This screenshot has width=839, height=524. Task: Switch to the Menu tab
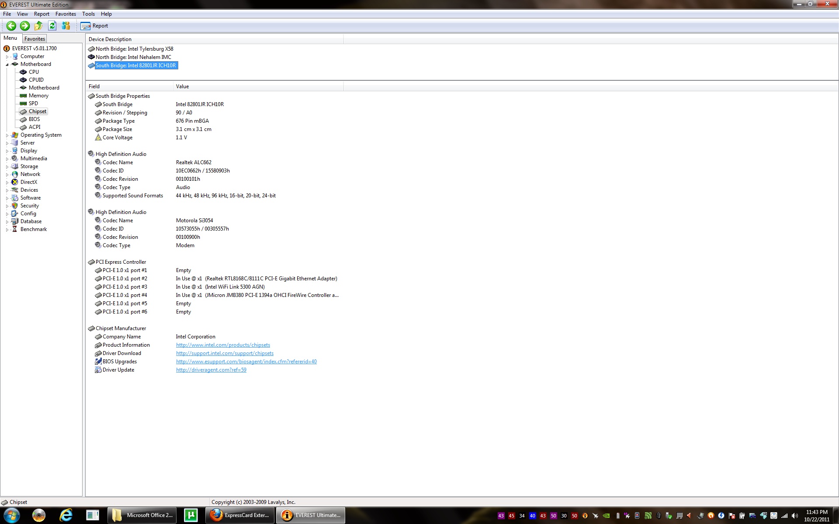(10, 38)
